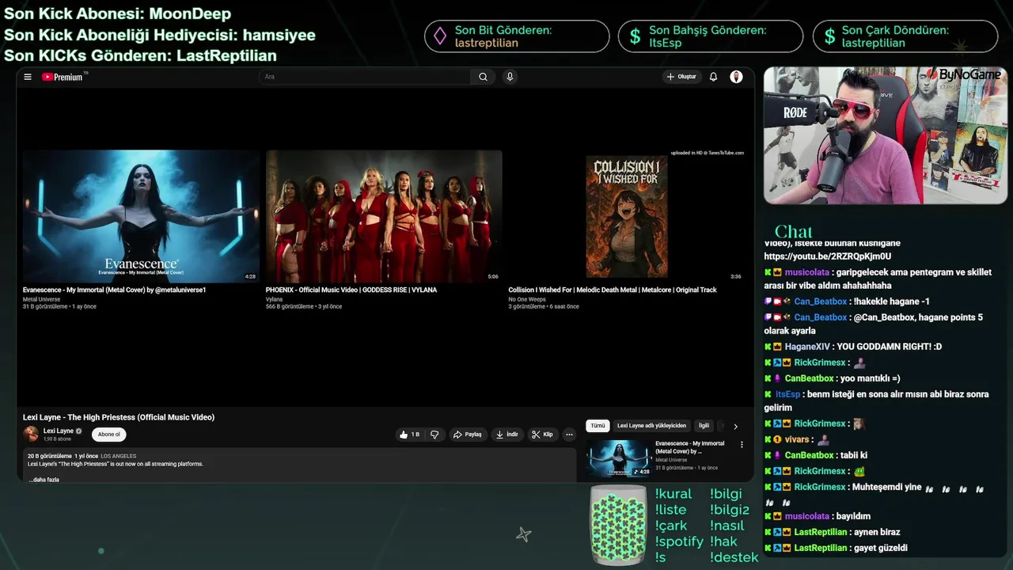Click the '!spotify' command text
Screen dimensions: 1013x570
679,541
